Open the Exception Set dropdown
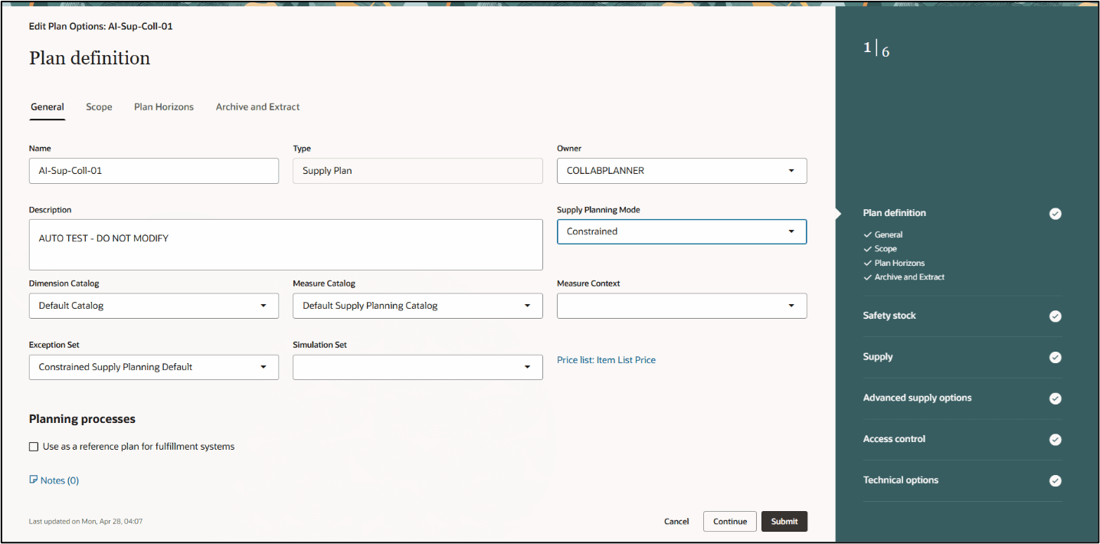This screenshot has height=544, width=1100. (x=264, y=367)
